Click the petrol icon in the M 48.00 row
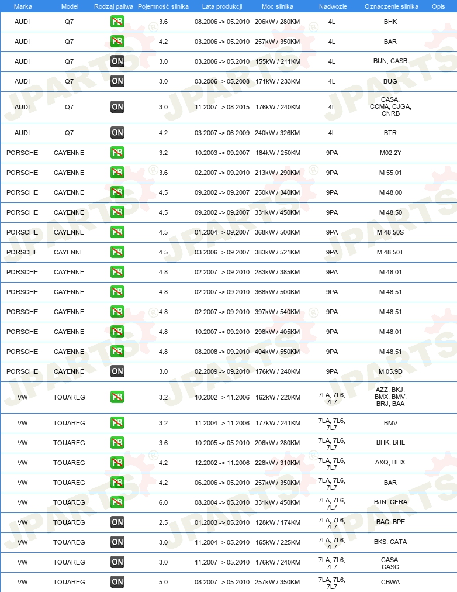Viewport: 457px width, 592px height. point(117,192)
